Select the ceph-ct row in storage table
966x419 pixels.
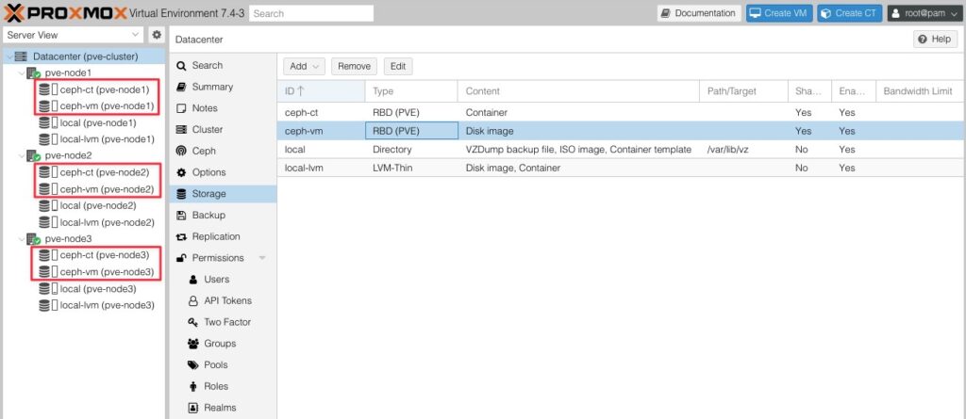tap(621, 113)
